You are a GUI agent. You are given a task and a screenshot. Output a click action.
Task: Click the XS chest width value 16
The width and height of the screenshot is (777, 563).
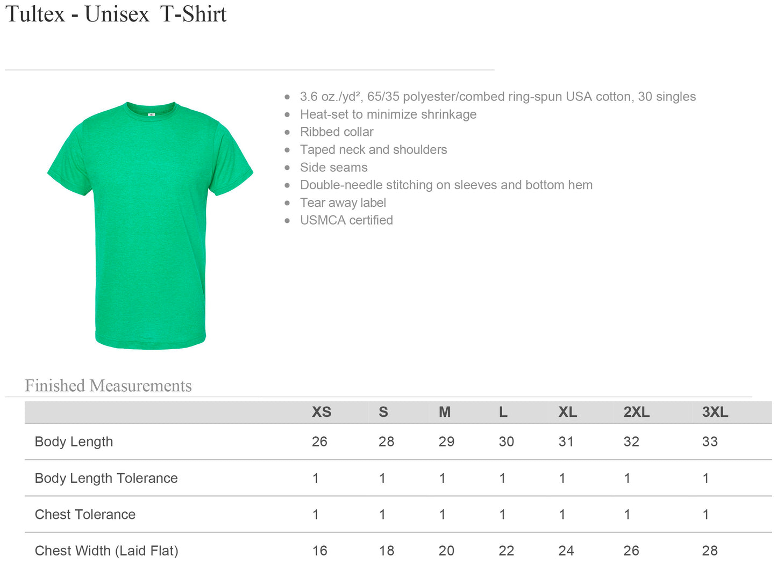[320, 551]
